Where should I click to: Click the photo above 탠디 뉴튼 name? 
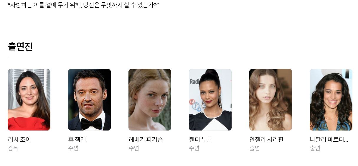(x=210, y=100)
